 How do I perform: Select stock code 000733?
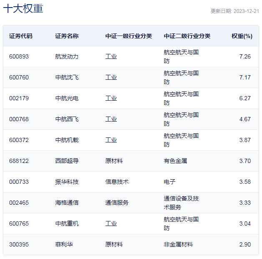tap(19, 182)
